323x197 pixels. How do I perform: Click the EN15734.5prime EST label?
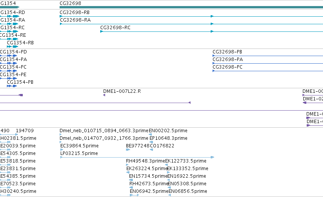pos(148,177)
